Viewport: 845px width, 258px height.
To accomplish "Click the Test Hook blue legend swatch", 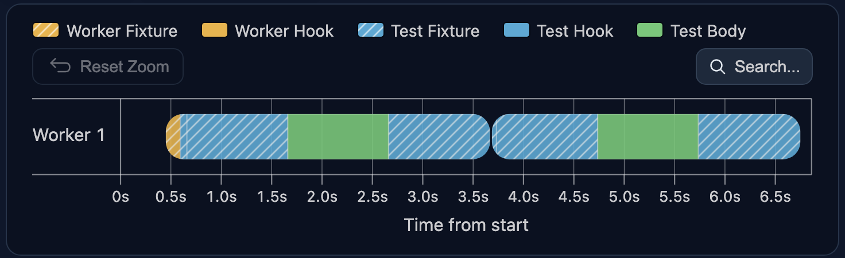I will tap(516, 30).
